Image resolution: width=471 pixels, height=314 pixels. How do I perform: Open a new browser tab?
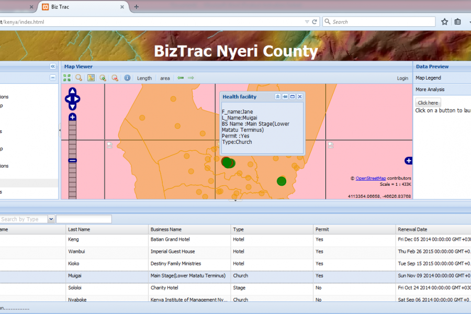(x=137, y=7)
